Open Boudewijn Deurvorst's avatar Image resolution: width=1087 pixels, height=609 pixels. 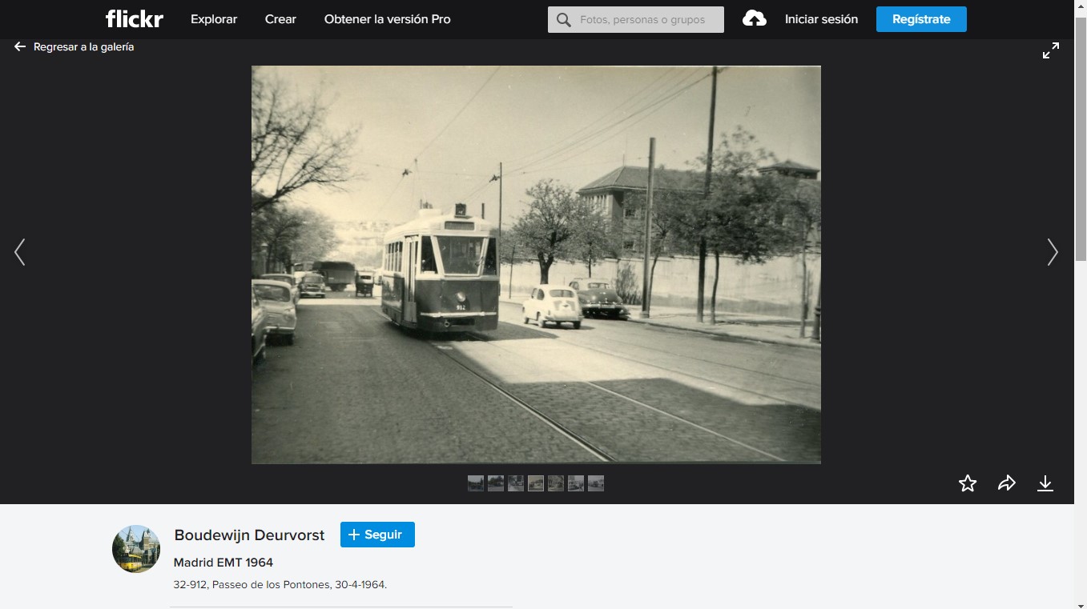(136, 549)
